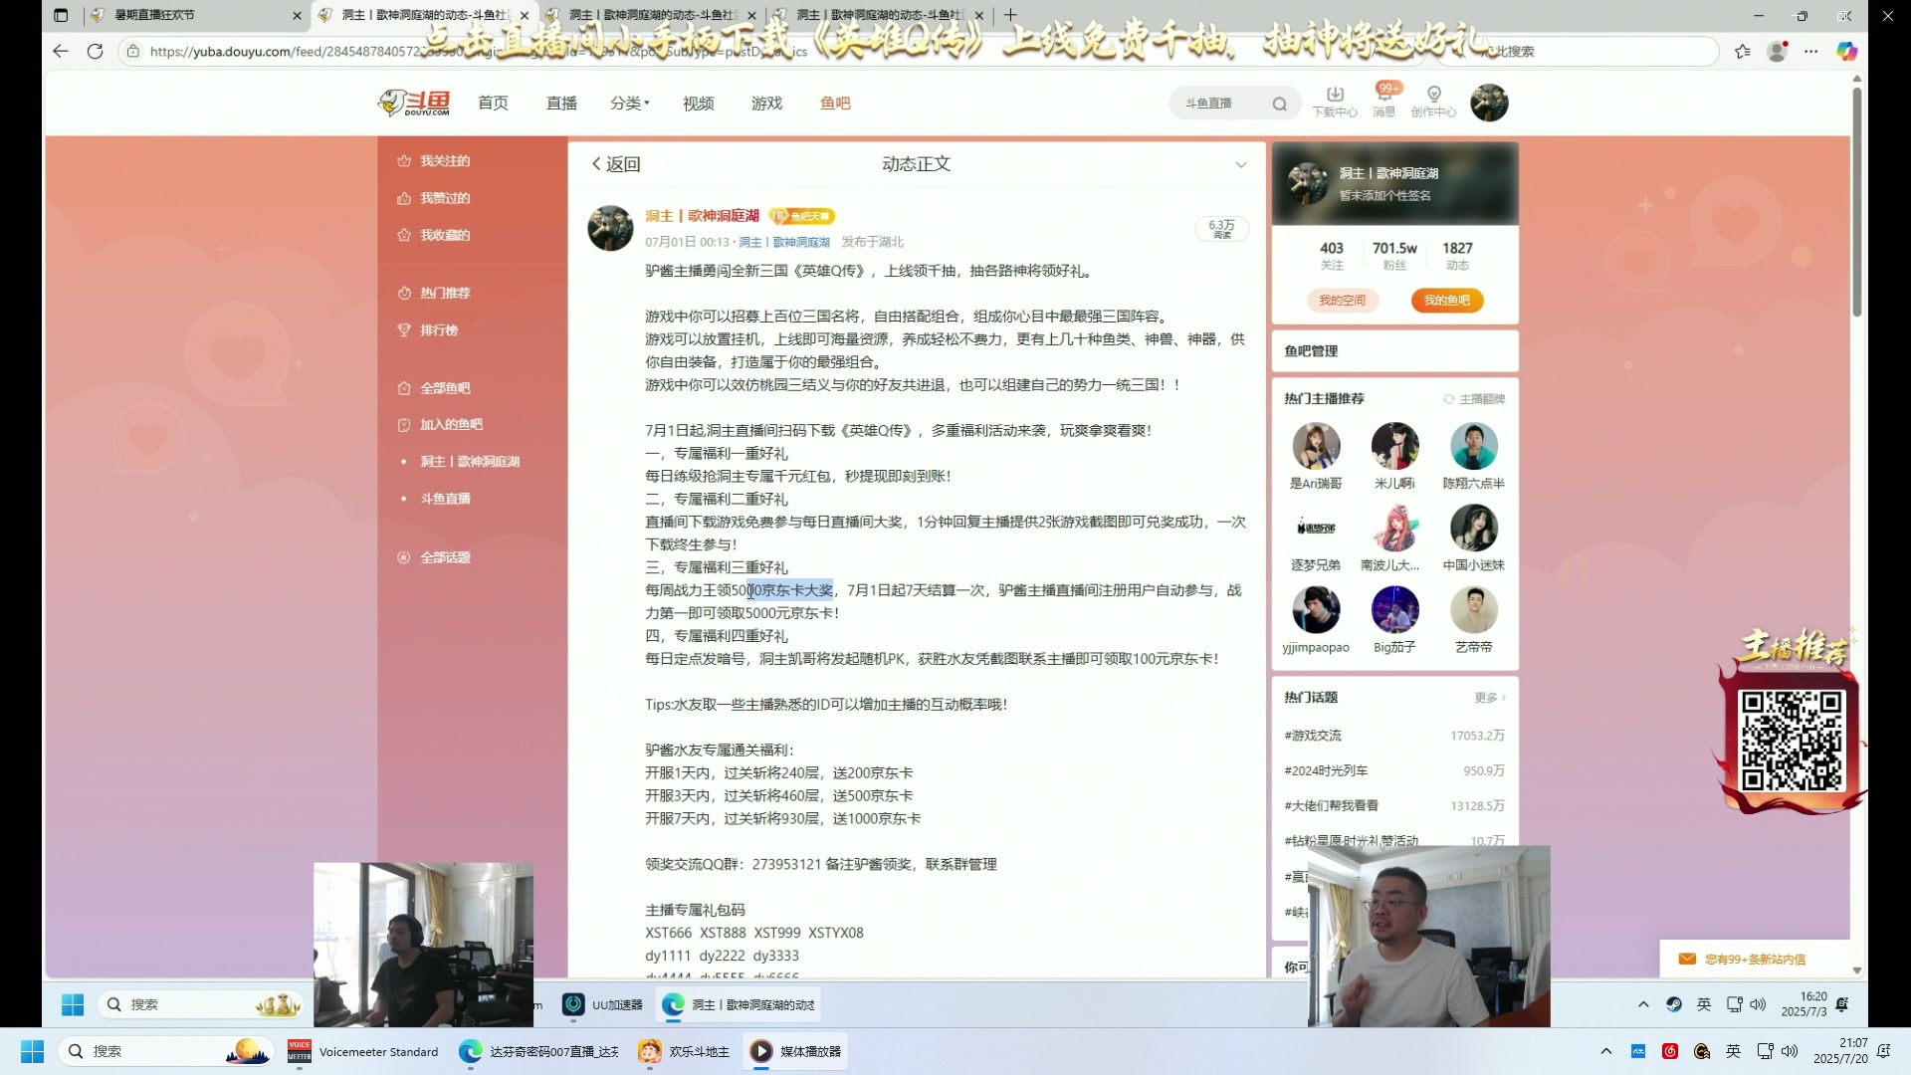Open topic #大佬们帮我看看
Screen dimensions: 1911x1075
pyautogui.click(x=1331, y=805)
